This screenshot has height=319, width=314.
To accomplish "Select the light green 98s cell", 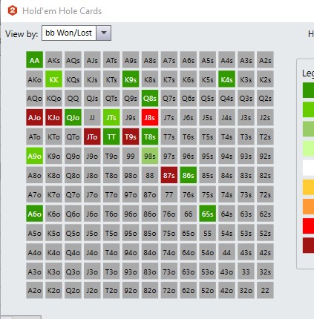I will [150, 156].
